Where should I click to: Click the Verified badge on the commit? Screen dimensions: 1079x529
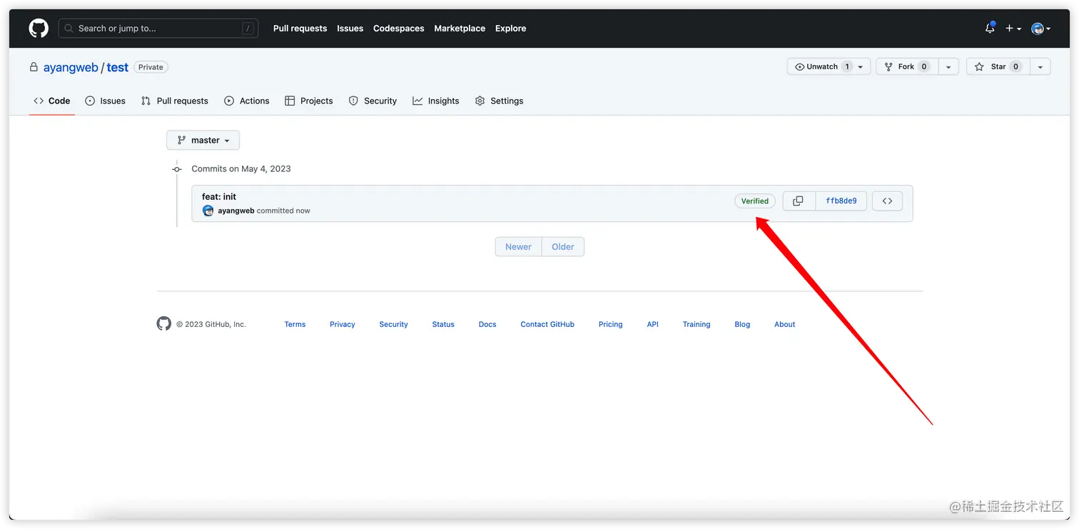[755, 201]
